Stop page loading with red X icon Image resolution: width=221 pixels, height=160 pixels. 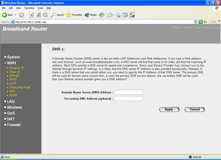point(32,15)
